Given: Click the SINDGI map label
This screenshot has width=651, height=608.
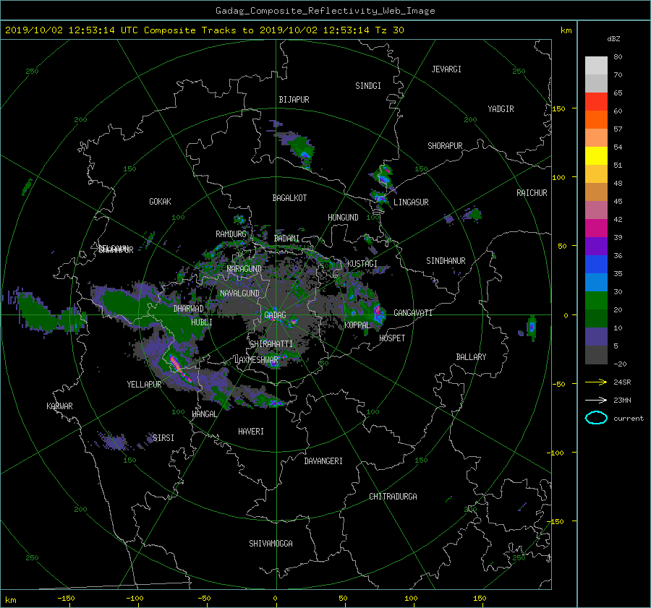Looking at the screenshot, I should 368,86.
